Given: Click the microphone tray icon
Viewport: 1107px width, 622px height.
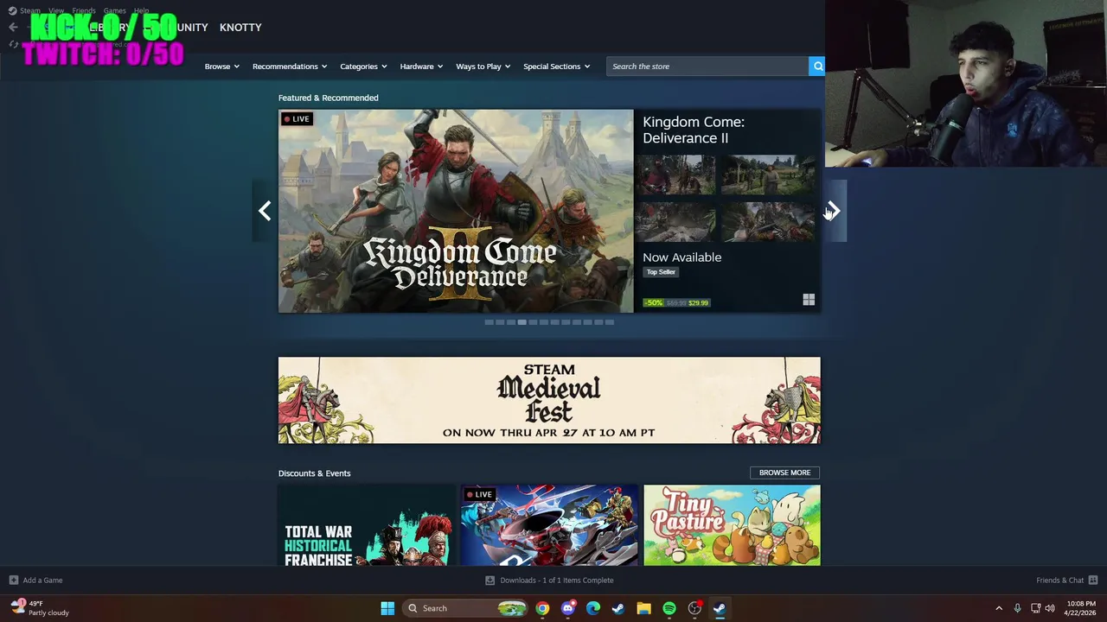Looking at the screenshot, I should (x=1017, y=608).
